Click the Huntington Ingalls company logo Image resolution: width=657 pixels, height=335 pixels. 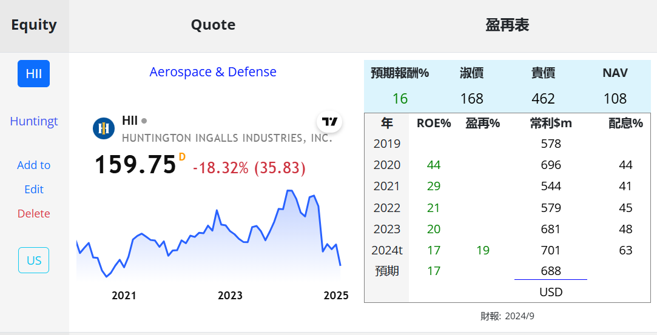click(104, 128)
